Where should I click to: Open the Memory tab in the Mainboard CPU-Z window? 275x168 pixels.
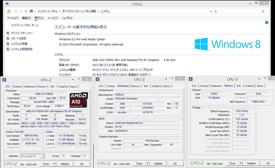click(x=135, y=86)
